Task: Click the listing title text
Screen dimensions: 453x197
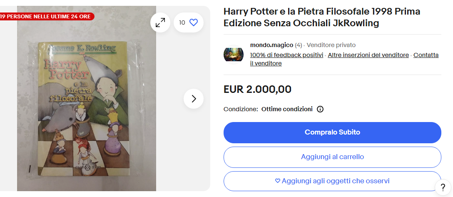Action: 321,17
